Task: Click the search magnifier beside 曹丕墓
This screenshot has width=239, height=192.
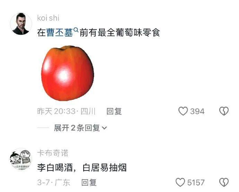Action: pos(76,30)
